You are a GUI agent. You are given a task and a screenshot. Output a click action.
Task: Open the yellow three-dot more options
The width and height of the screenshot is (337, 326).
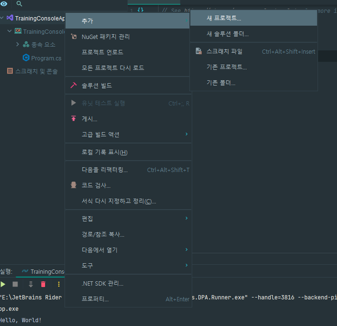pyautogui.click(x=59, y=284)
